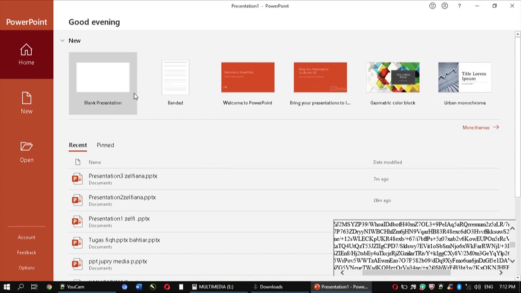Click PowerPoint file icon for Presentation1 zelfi .pptx
Image resolution: width=521 pixels, height=293 pixels.
tap(77, 222)
